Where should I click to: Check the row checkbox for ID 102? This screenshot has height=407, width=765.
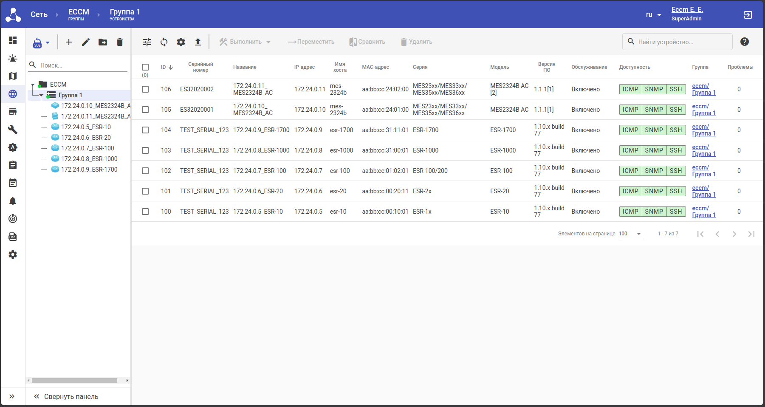pos(145,171)
